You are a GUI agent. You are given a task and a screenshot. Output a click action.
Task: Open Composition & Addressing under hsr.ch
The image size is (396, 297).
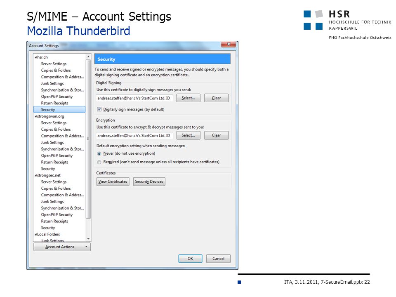click(x=63, y=77)
